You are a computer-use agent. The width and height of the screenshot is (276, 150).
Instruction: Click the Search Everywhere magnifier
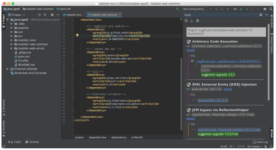click(271, 9)
